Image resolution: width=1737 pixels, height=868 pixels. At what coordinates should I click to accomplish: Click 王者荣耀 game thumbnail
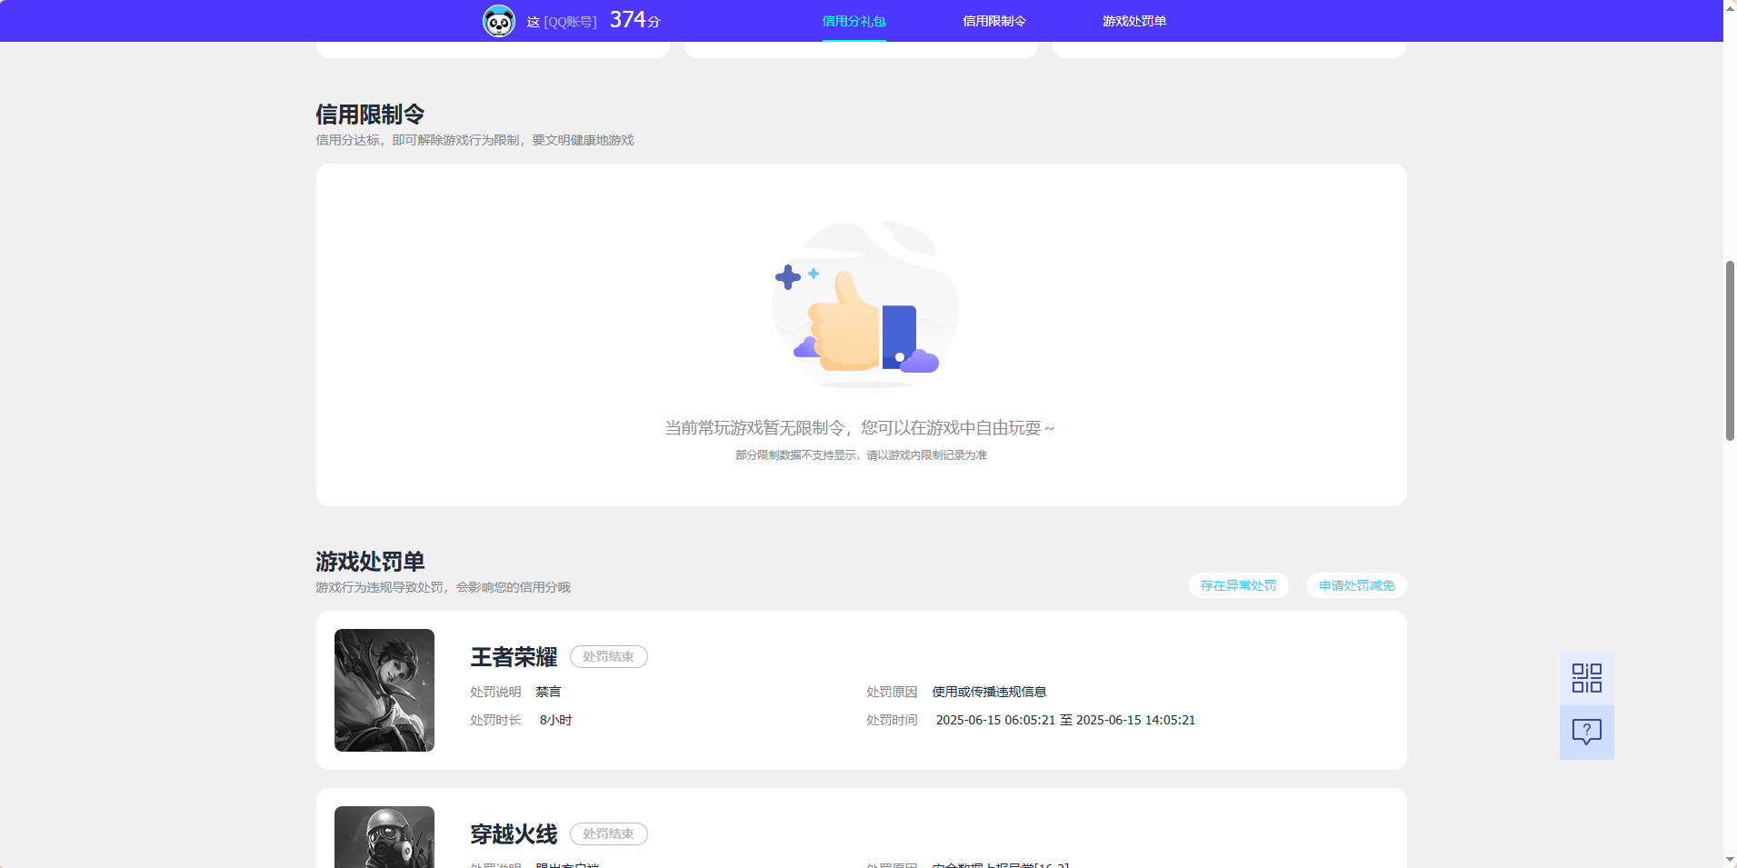tap(384, 690)
